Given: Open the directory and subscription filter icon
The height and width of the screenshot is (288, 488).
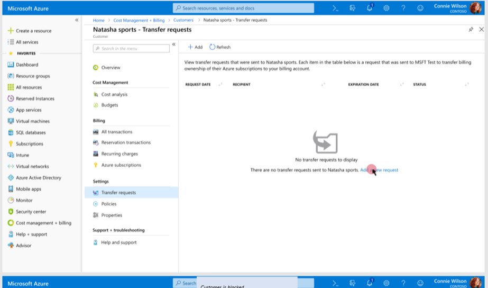Looking at the screenshot, I should 352,8.
